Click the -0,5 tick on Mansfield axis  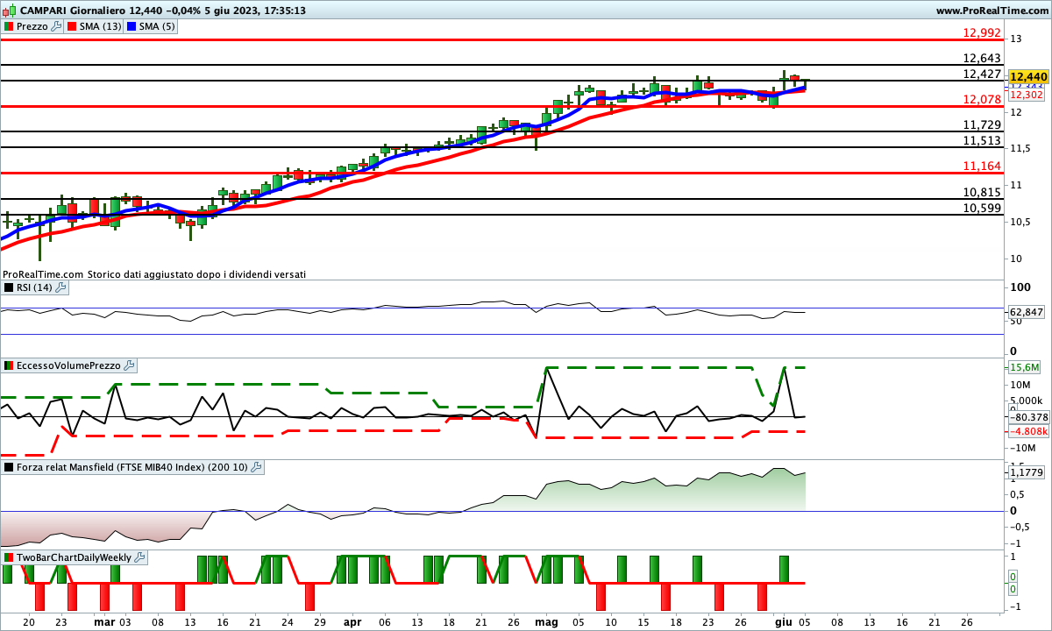coord(1022,527)
